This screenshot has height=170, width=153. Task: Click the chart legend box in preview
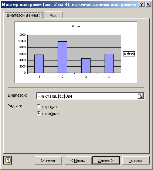click(x=129, y=54)
